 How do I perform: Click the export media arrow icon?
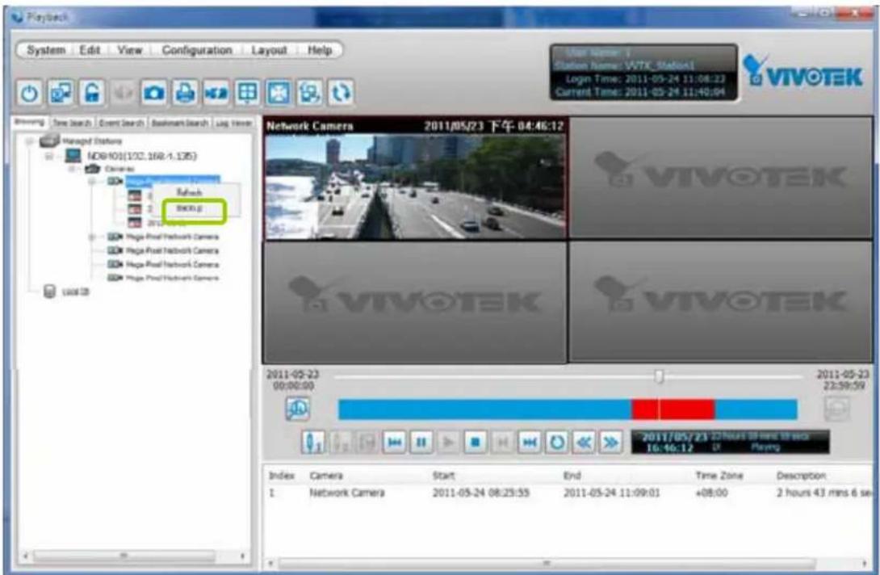[216, 93]
